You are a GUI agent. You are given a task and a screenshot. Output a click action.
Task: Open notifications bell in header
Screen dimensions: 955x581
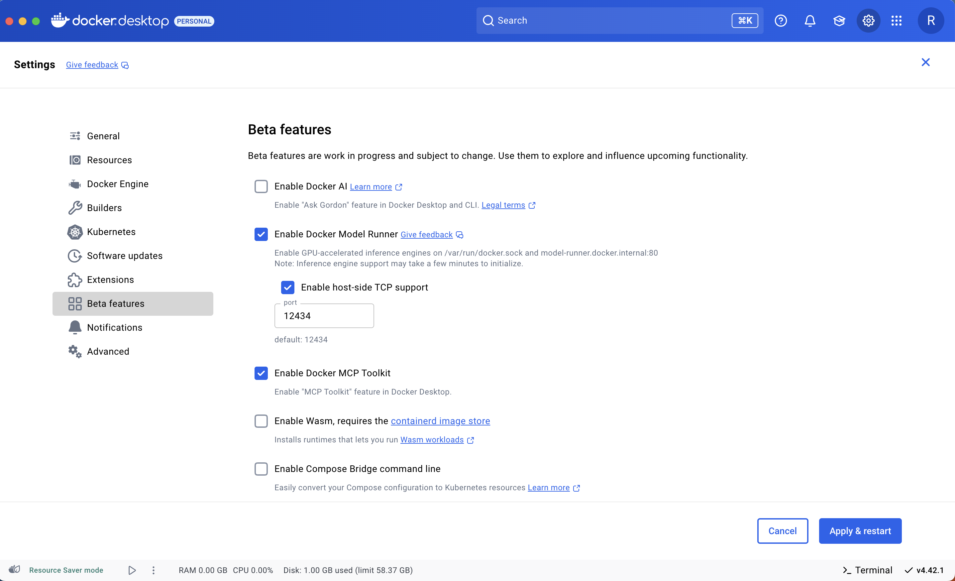point(810,21)
